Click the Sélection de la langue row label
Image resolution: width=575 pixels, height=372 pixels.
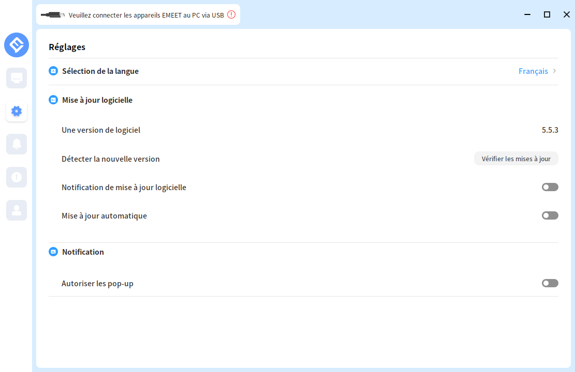(x=100, y=71)
